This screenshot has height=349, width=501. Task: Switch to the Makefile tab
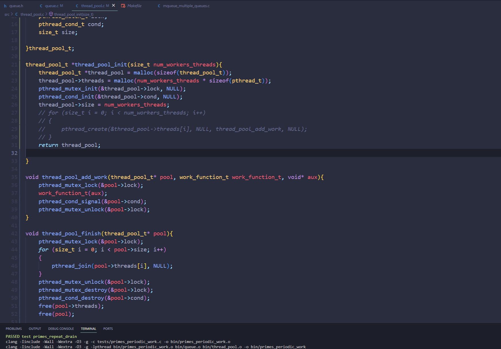click(134, 6)
